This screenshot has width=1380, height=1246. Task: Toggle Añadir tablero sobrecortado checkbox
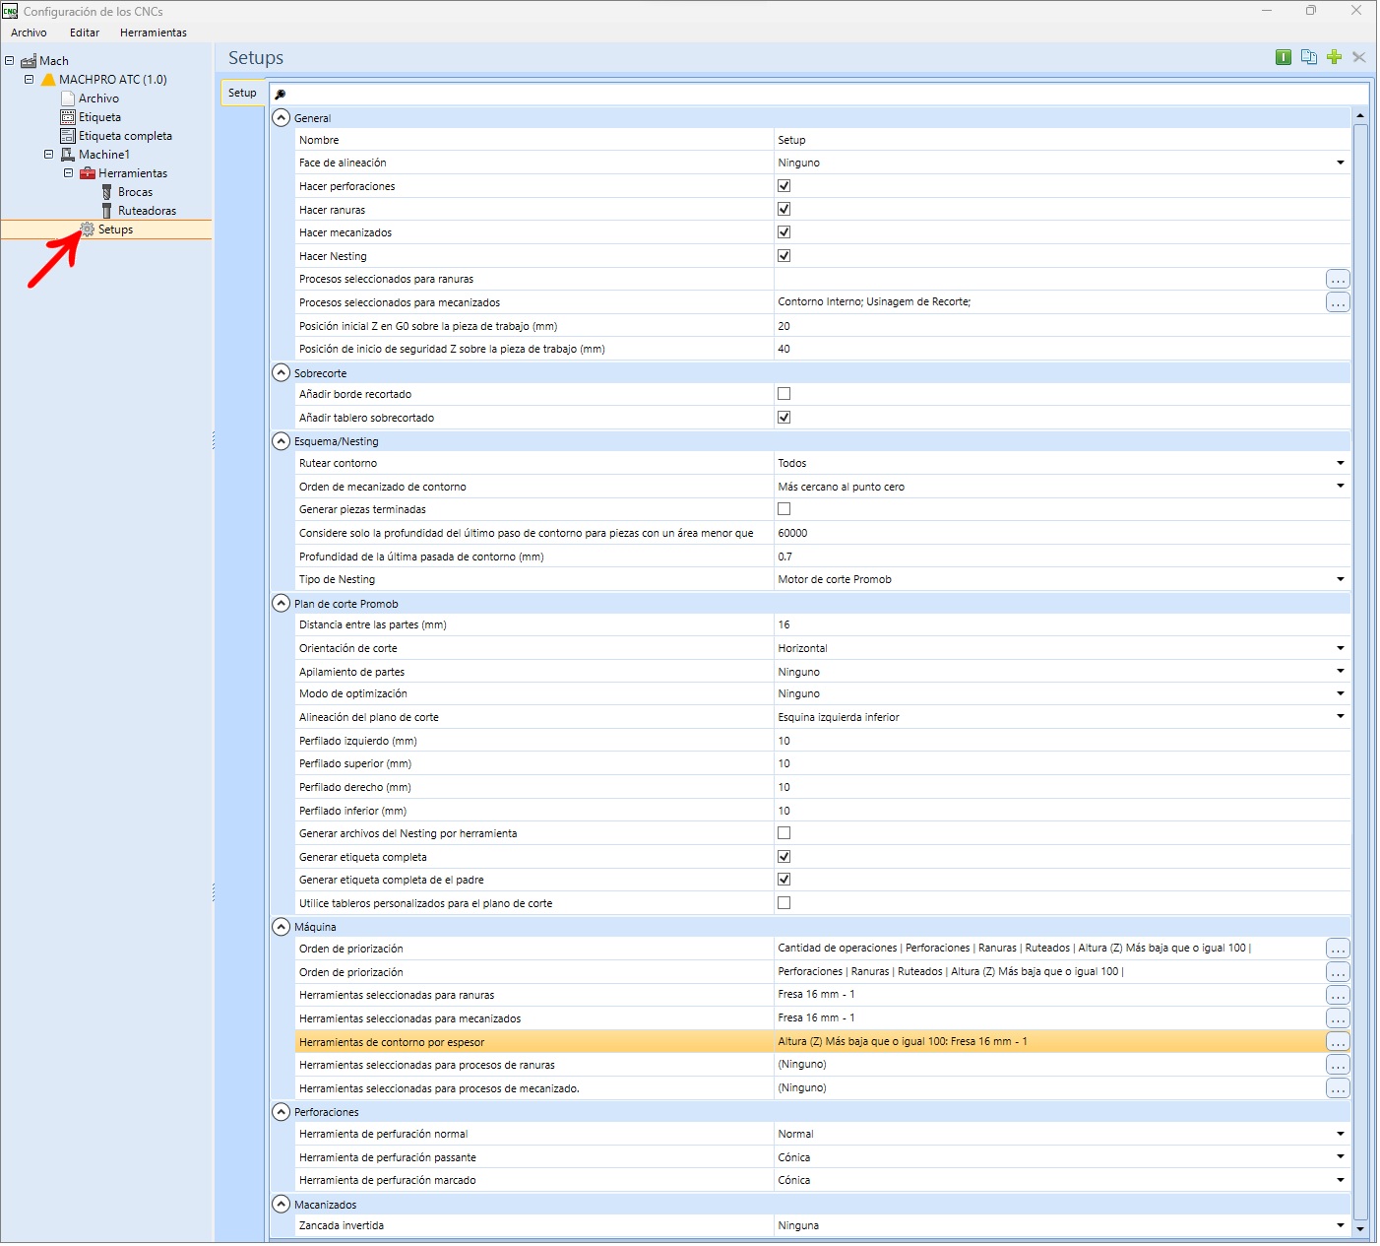(x=784, y=418)
